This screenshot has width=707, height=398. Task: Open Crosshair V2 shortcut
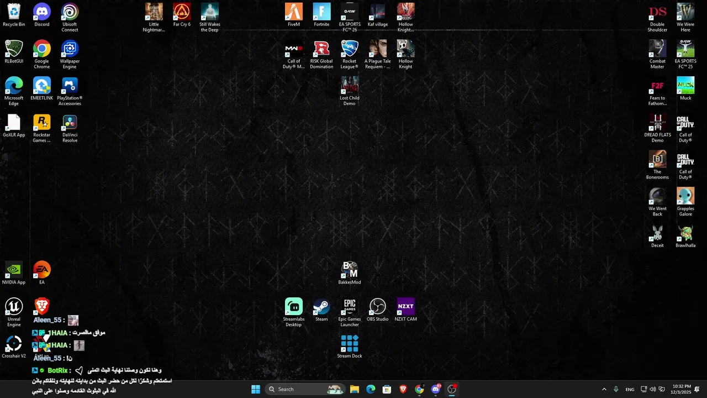point(14,347)
